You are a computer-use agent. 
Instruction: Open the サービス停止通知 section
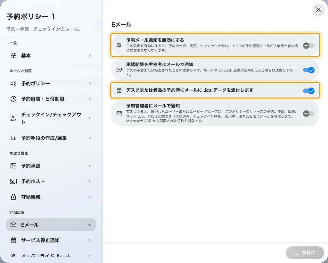click(x=51, y=240)
